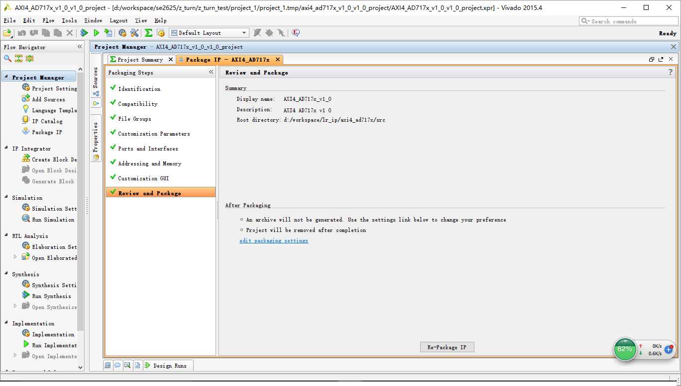Click the Search commands input field
Image resolution: width=681 pixels, height=386 pixels.
coord(629,21)
